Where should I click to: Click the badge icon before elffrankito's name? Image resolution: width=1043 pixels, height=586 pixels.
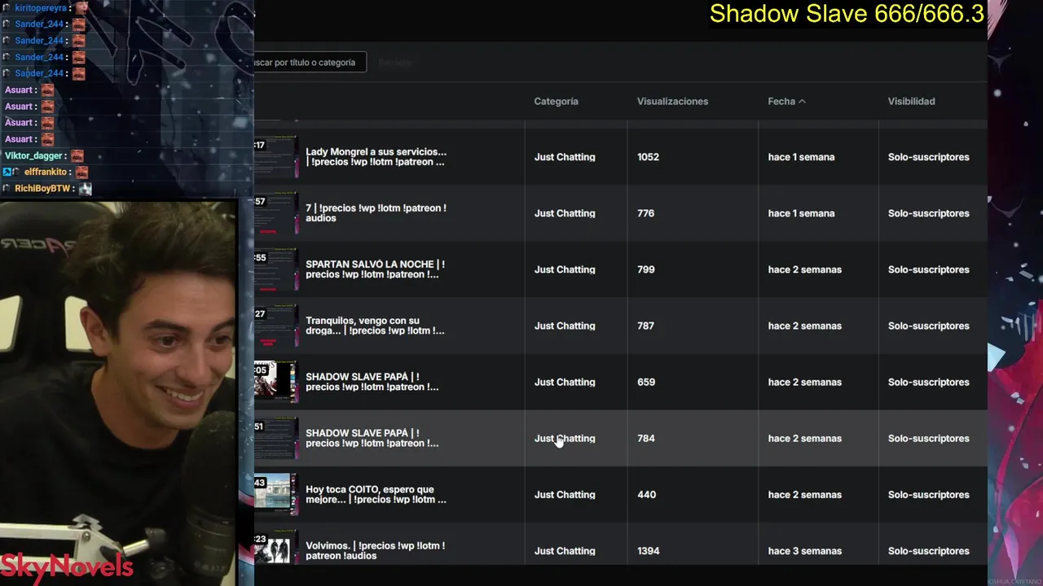point(7,172)
